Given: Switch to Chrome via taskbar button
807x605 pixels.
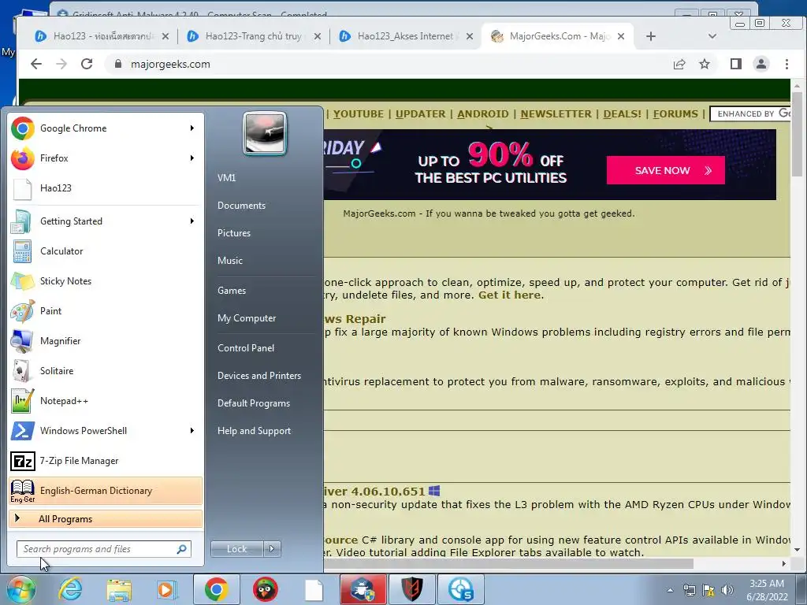Looking at the screenshot, I should coord(216,589).
